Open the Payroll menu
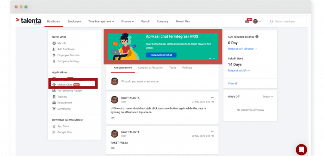324x156 pixels. (145, 22)
